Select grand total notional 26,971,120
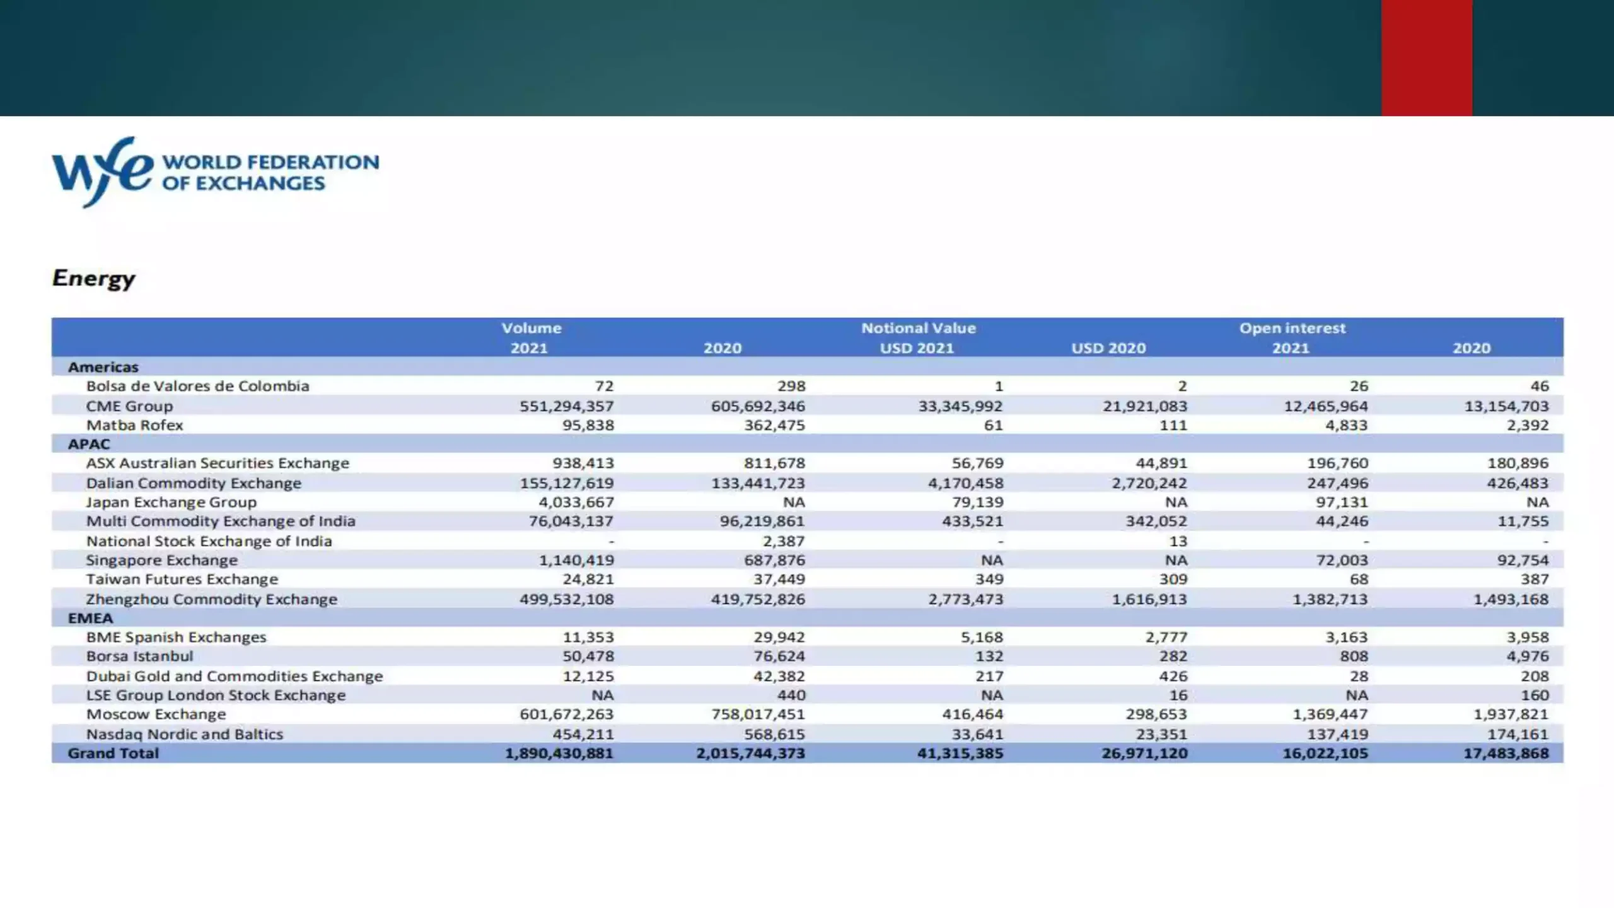 click(x=1145, y=753)
